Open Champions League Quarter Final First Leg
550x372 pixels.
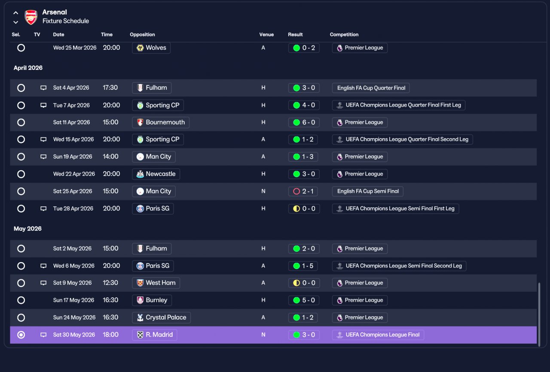[399, 105]
